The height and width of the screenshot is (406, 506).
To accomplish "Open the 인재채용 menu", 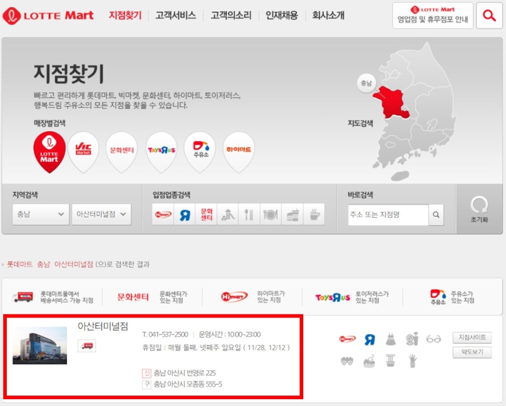I will coord(282,15).
